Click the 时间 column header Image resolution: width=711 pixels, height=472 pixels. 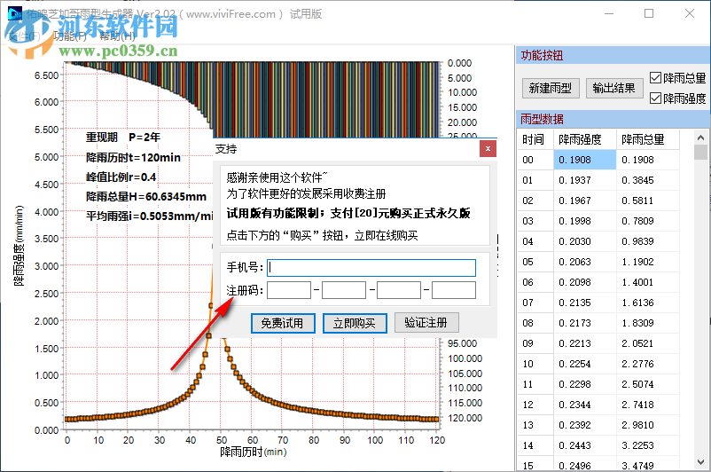(x=535, y=139)
